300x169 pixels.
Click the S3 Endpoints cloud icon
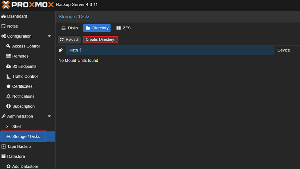click(9, 66)
